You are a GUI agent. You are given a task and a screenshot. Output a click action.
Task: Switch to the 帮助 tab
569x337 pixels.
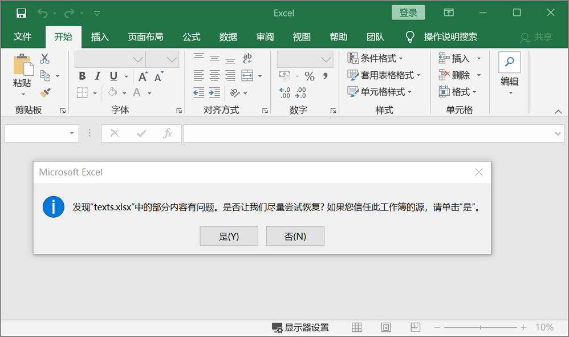coord(339,36)
